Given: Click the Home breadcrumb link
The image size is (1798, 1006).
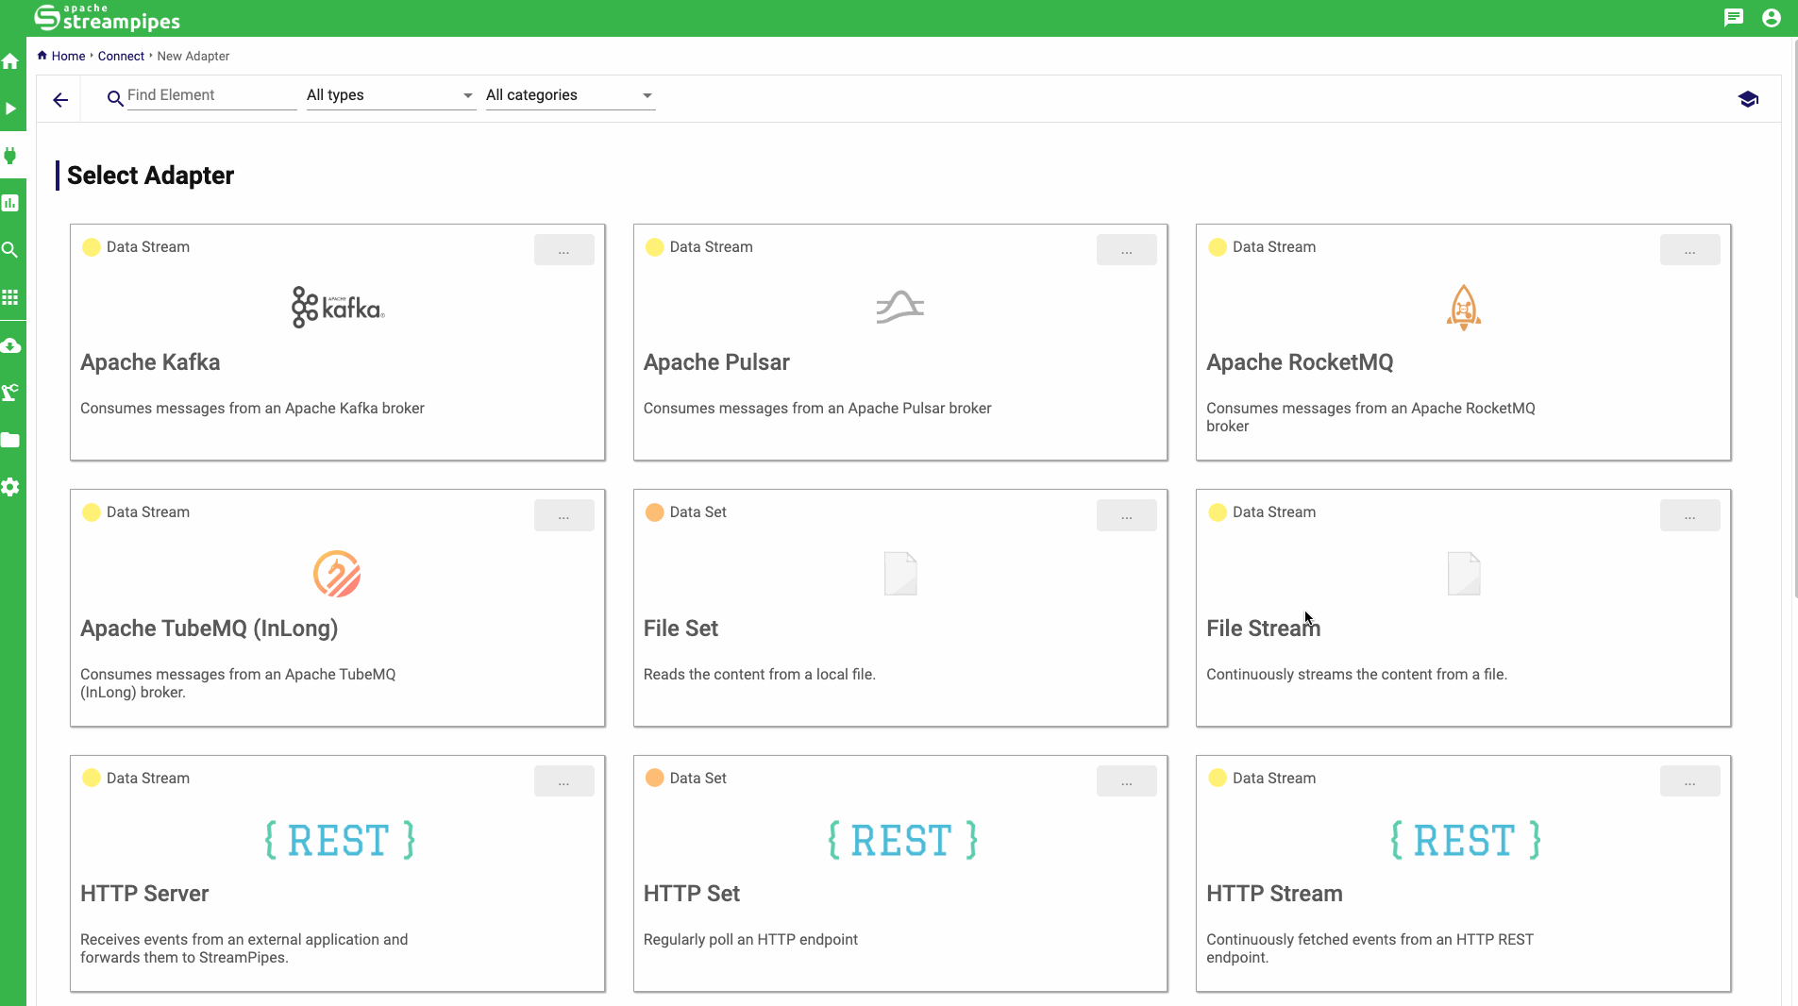Looking at the screenshot, I should [x=68, y=57].
